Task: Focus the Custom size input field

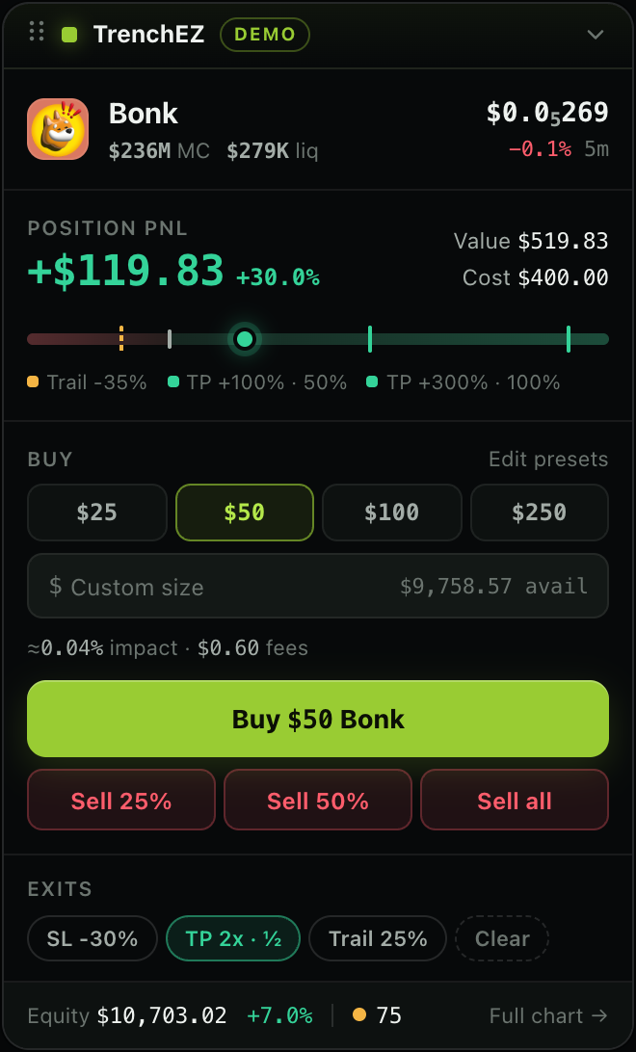Action: pos(318,586)
